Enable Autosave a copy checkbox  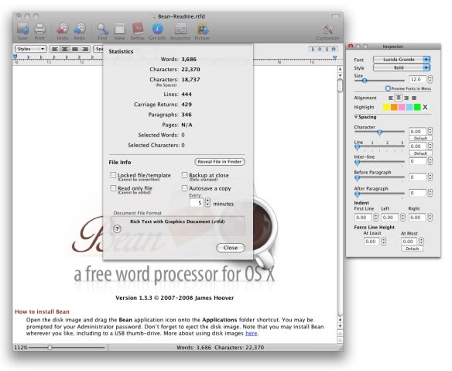[184, 188]
